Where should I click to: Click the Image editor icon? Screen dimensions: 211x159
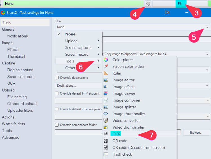[x=106, y=80]
